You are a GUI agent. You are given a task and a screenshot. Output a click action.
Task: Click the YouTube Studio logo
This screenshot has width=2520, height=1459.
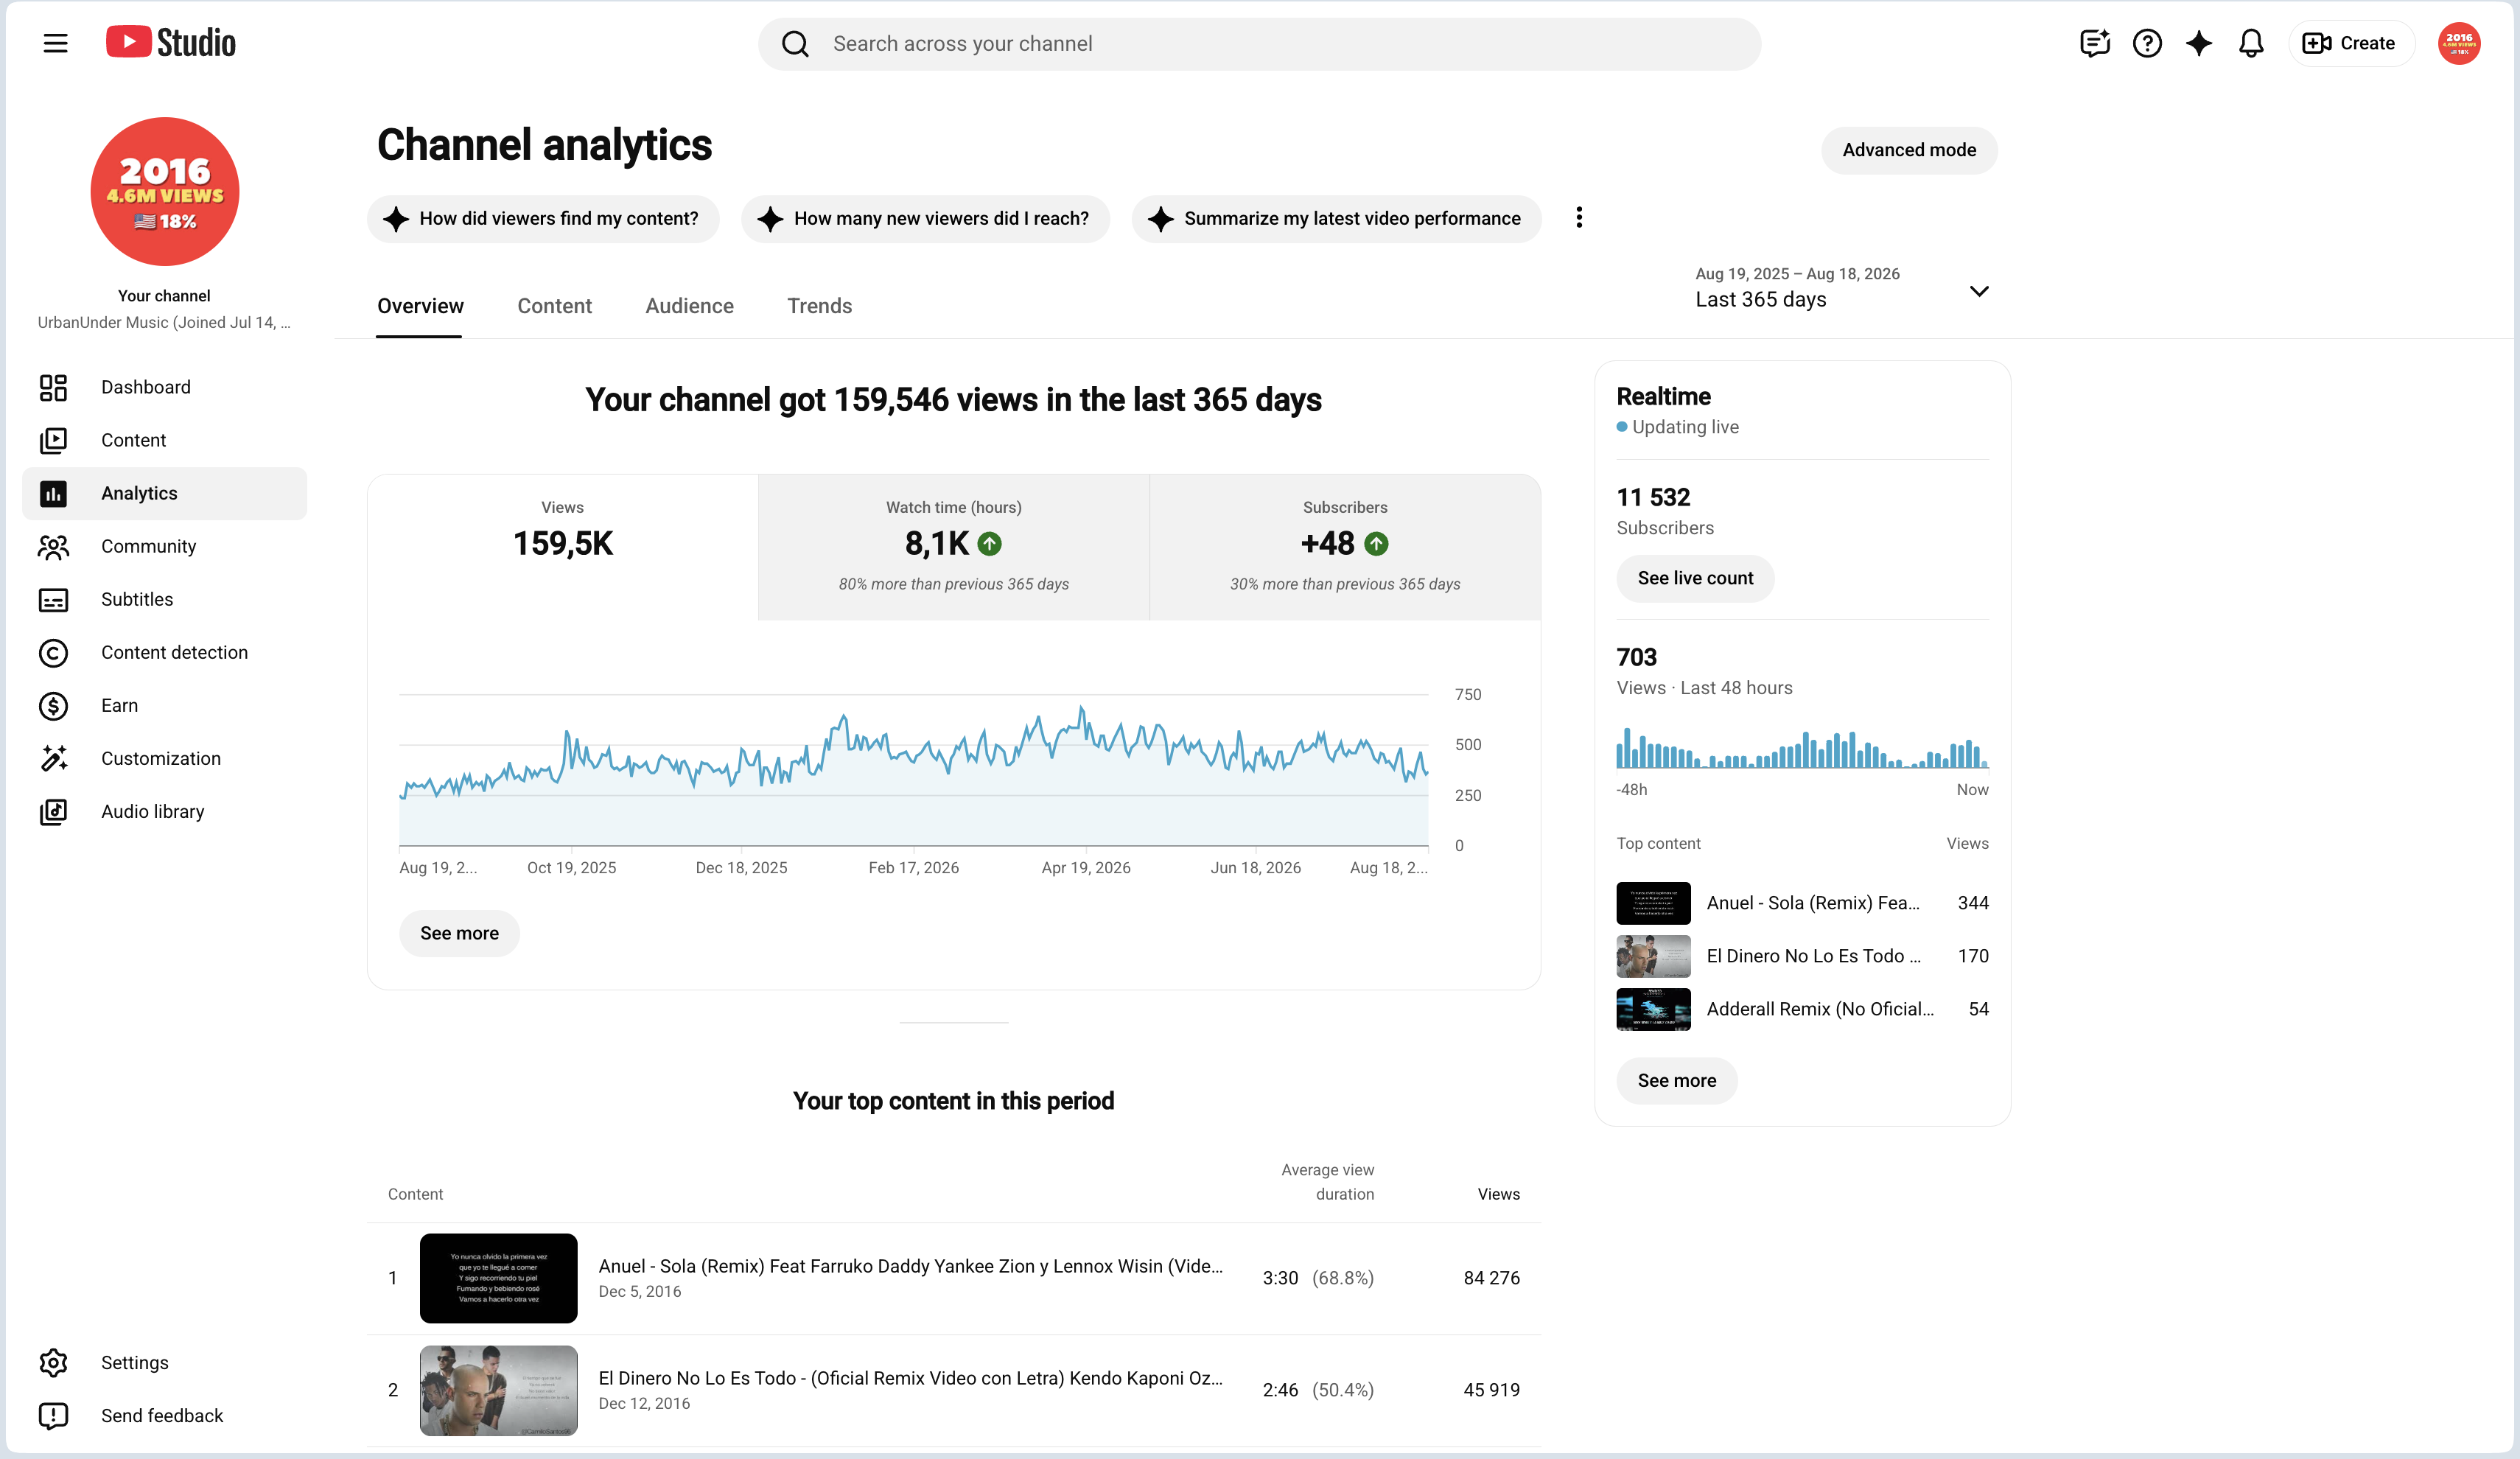(171, 43)
